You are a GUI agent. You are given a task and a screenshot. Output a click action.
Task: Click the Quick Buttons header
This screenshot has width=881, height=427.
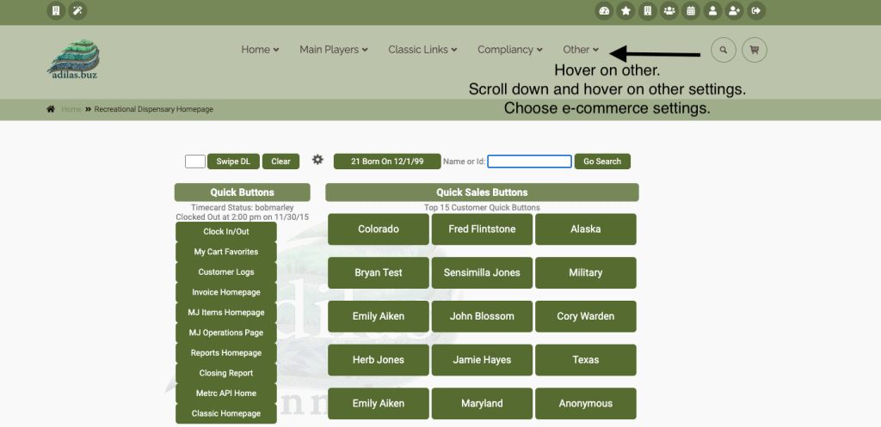(x=242, y=192)
